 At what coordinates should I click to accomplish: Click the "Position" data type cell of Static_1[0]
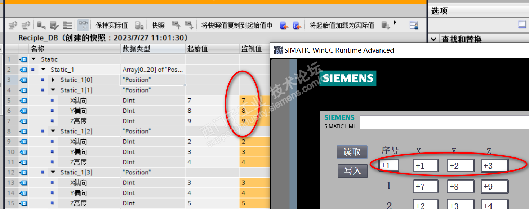coord(153,80)
